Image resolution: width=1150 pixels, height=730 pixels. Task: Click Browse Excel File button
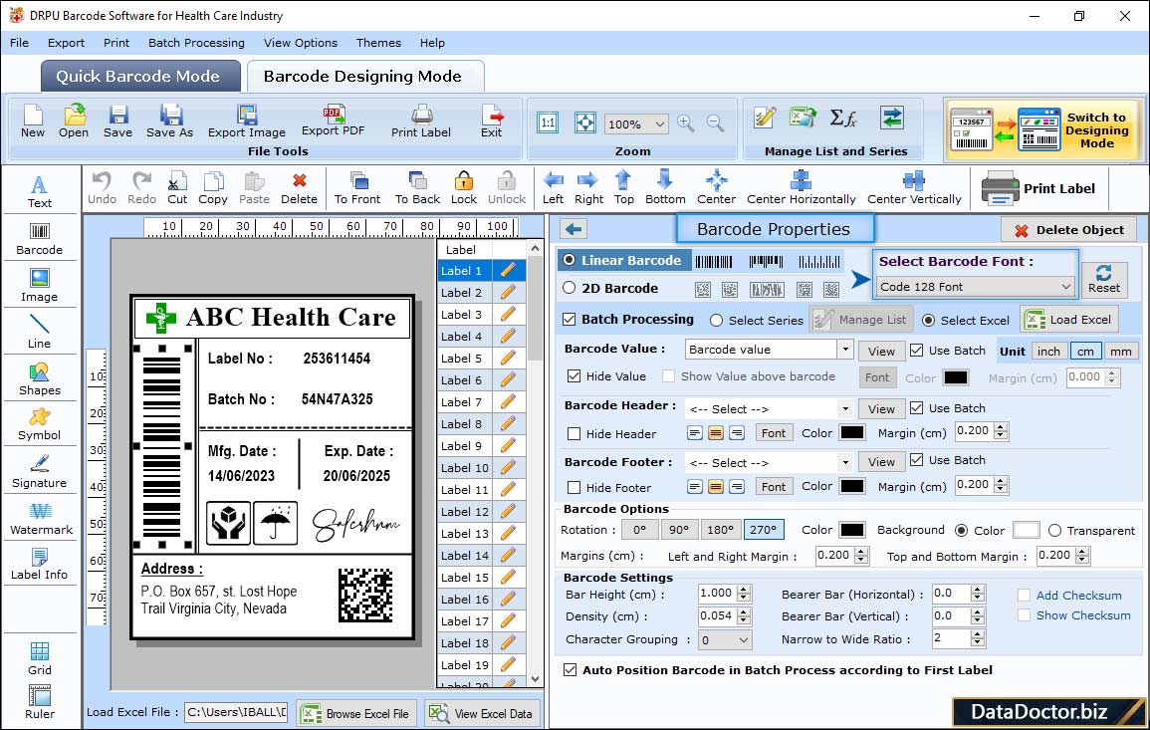pos(356,713)
